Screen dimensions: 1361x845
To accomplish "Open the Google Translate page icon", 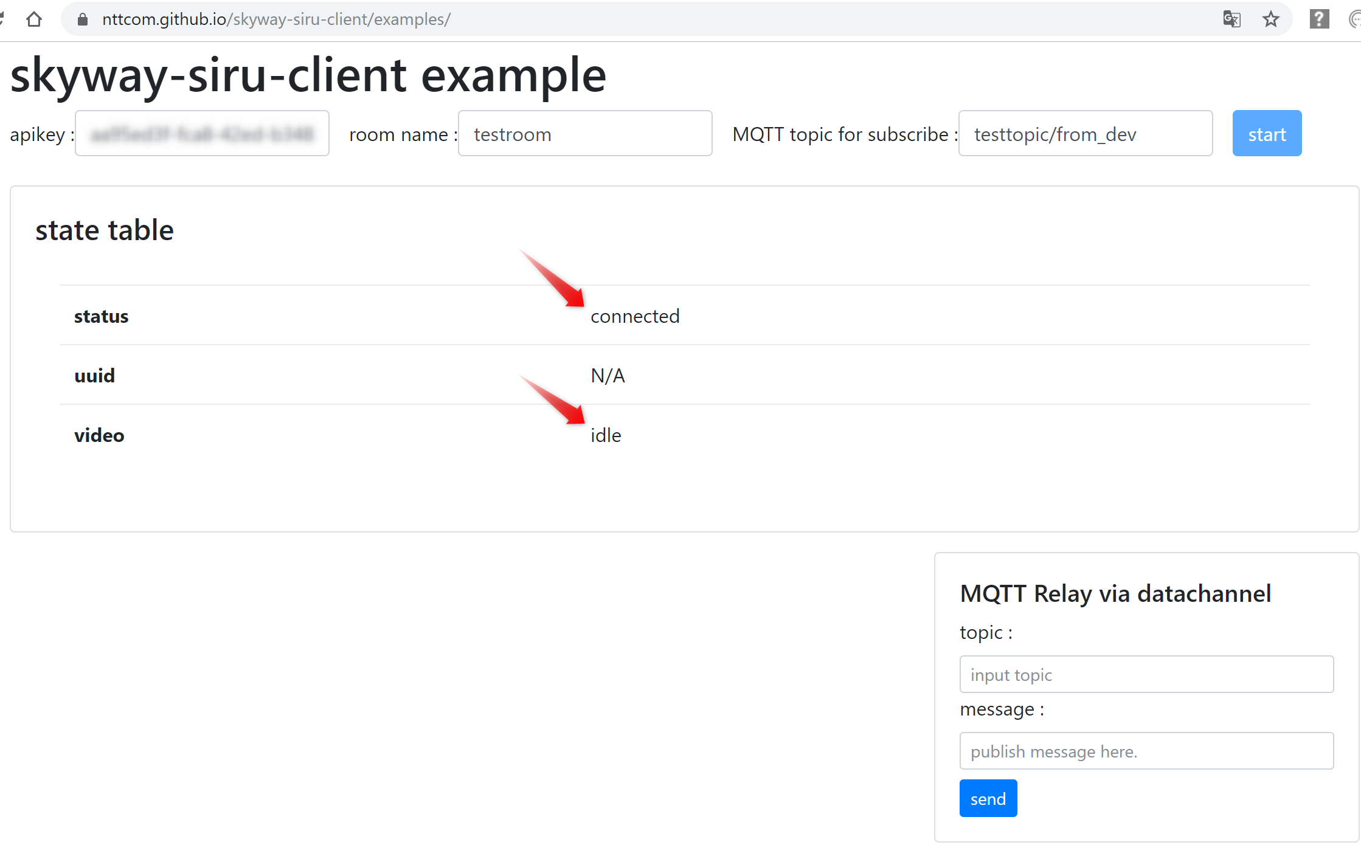I will tap(1231, 19).
